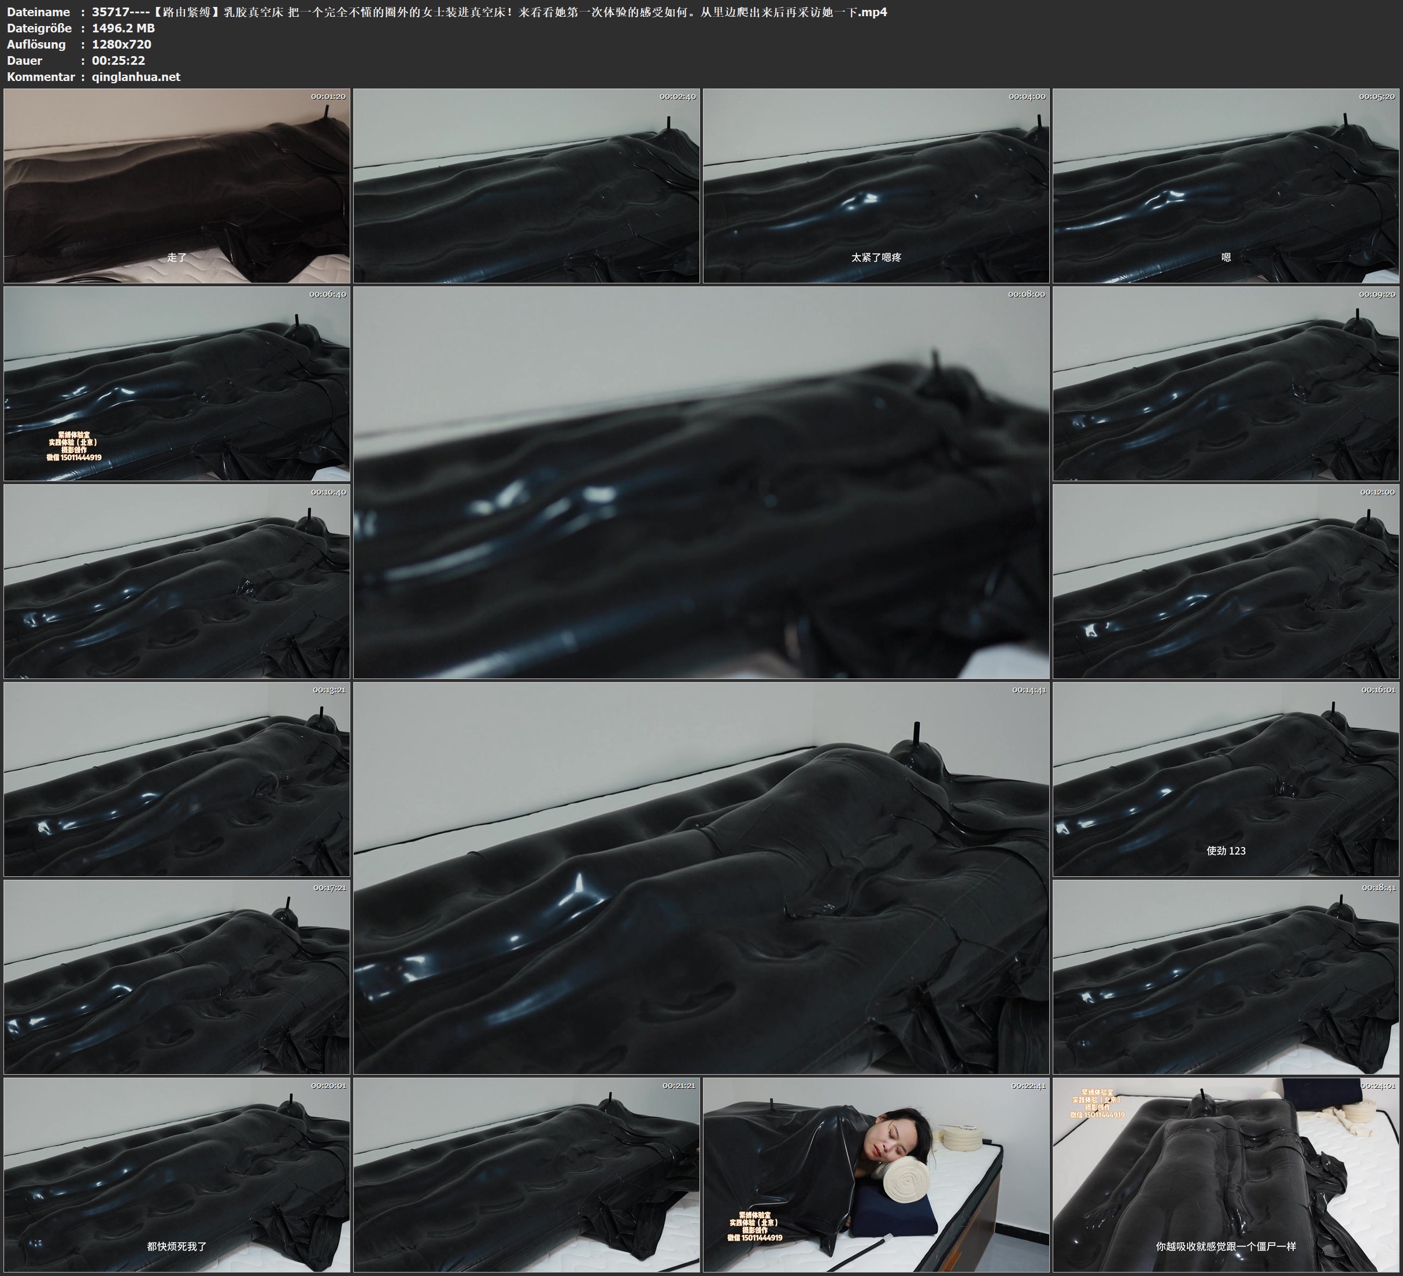
Task: Select the last frame at 00:24:01
Action: [1226, 1174]
